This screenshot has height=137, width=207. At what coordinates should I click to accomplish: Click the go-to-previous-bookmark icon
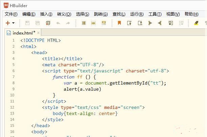tap(129, 23)
